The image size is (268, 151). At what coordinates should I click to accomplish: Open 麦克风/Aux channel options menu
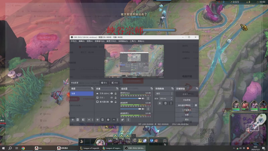pyautogui.click(x=148, y=98)
